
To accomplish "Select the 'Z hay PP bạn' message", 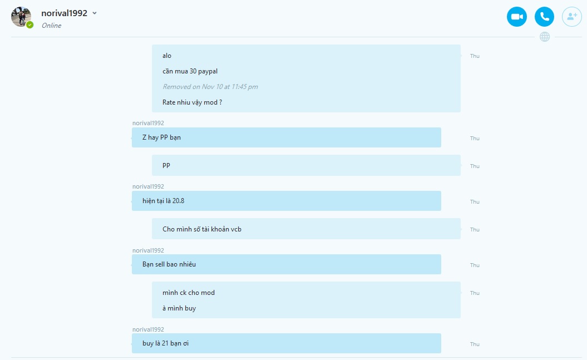I will pyautogui.click(x=287, y=137).
